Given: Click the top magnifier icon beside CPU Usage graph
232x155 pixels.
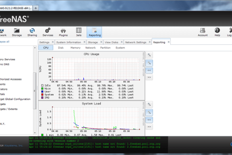Looking at the screenshot, I should tap(149, 55).
